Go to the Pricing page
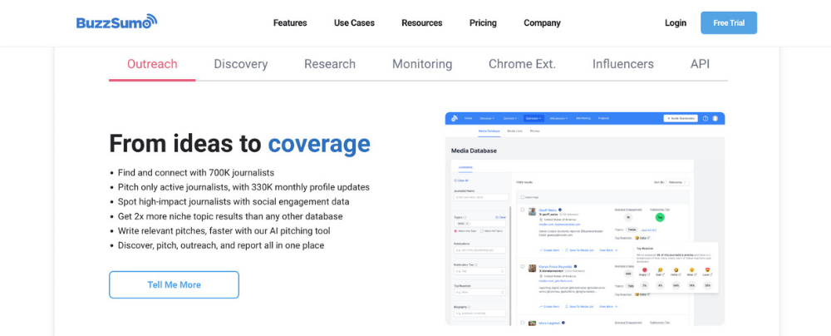The width and height of the screenshot is (831, 336). pyautogui.click(x=483, y=22)
